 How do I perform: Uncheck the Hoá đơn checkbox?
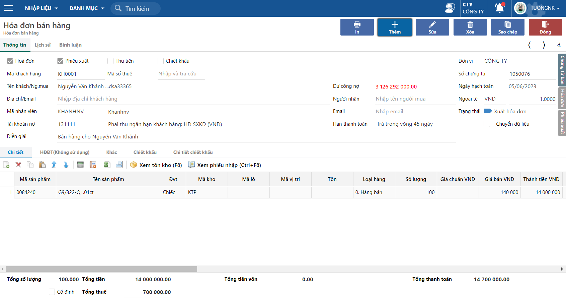[10, 61]
